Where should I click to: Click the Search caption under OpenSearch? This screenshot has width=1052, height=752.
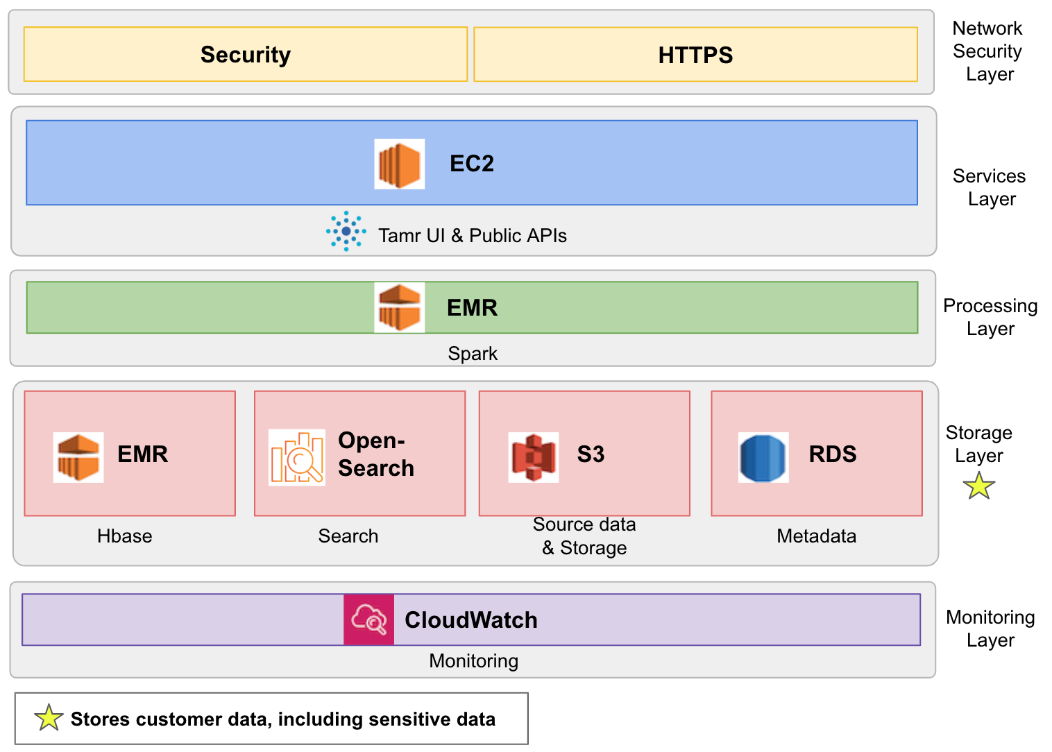[x=348, y=536]
